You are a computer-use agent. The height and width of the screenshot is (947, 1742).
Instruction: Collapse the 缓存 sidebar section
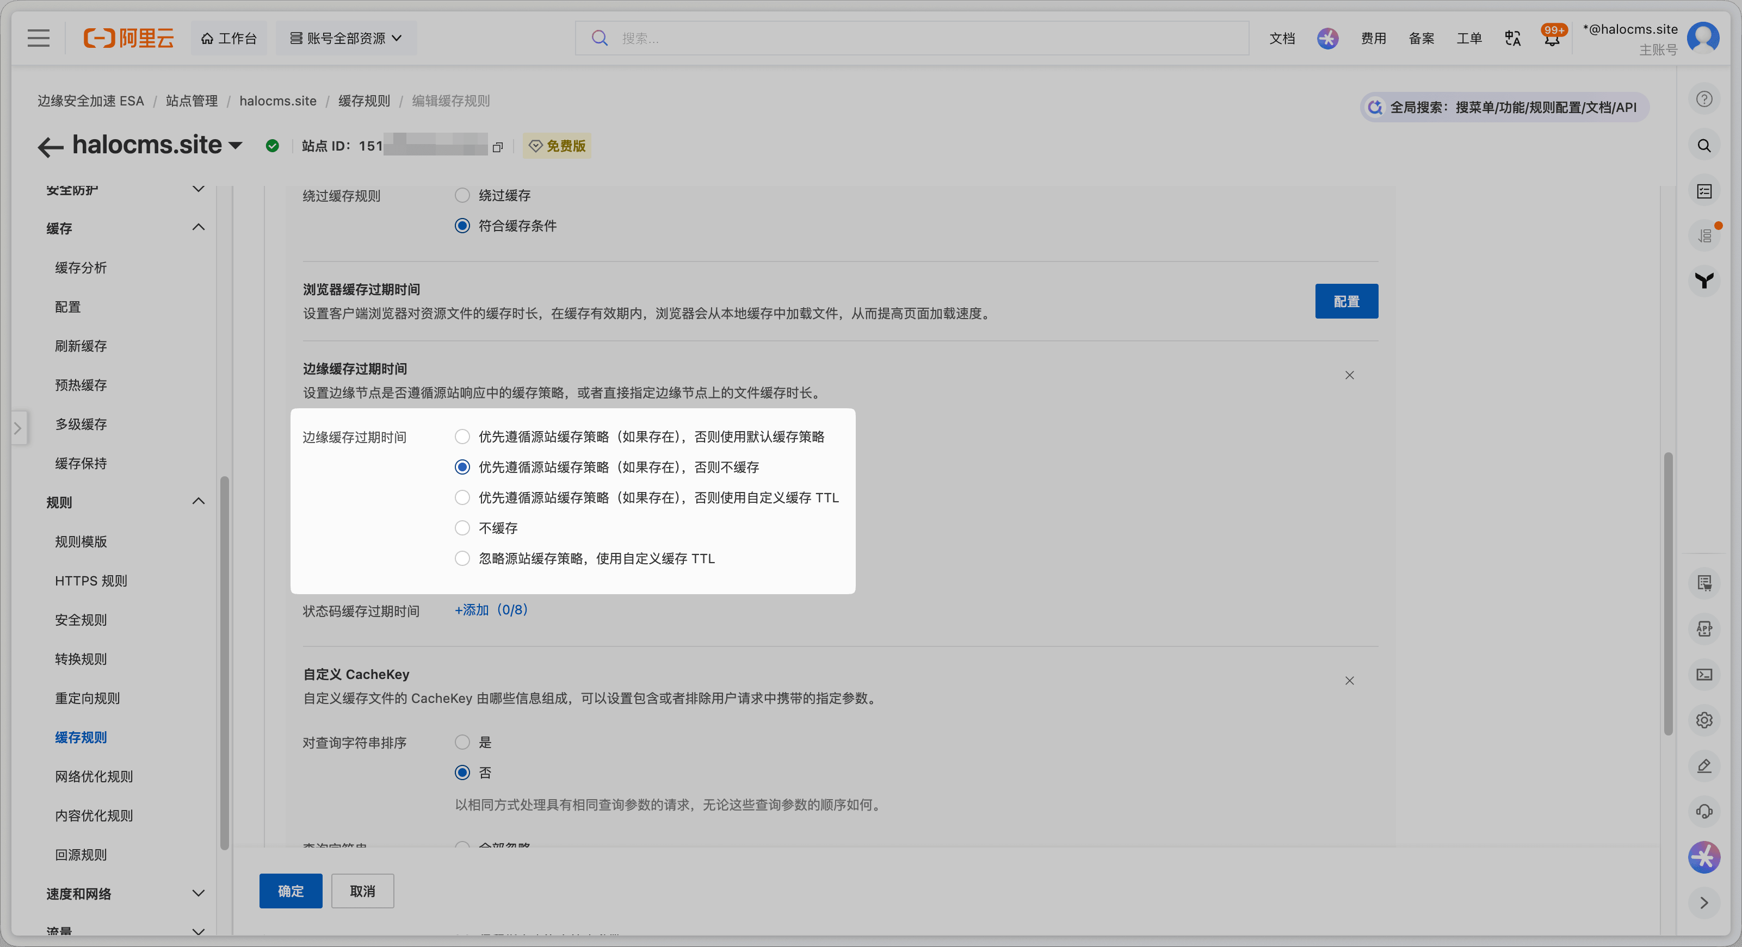(198, 227)
